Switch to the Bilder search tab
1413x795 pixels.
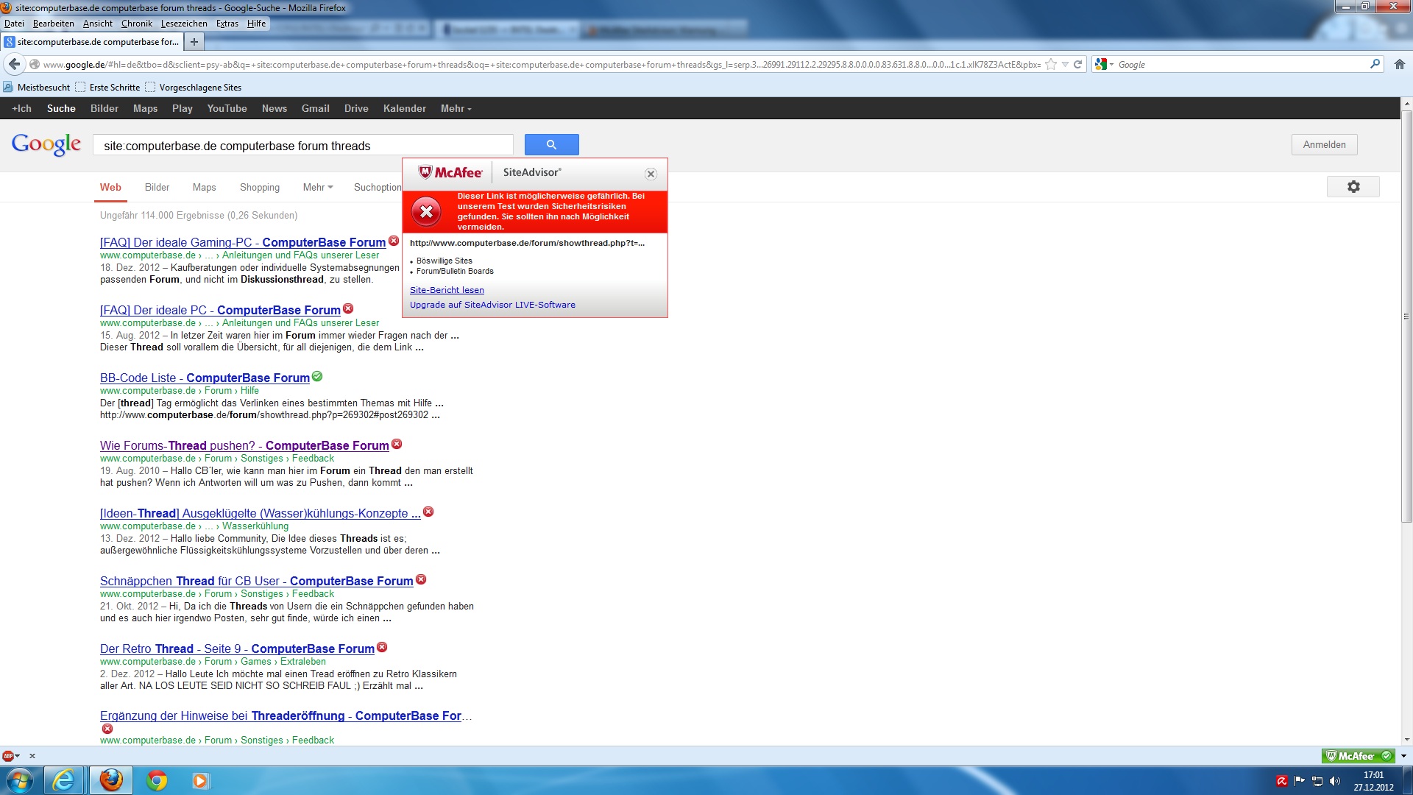(157, 188)
